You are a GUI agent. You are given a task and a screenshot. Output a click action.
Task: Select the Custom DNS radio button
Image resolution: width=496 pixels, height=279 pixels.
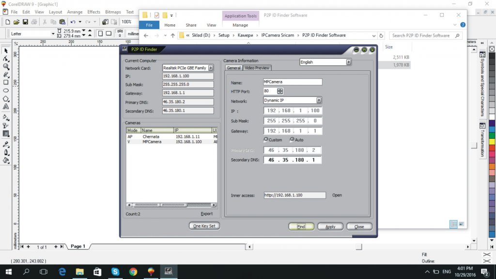pos(266,140)
